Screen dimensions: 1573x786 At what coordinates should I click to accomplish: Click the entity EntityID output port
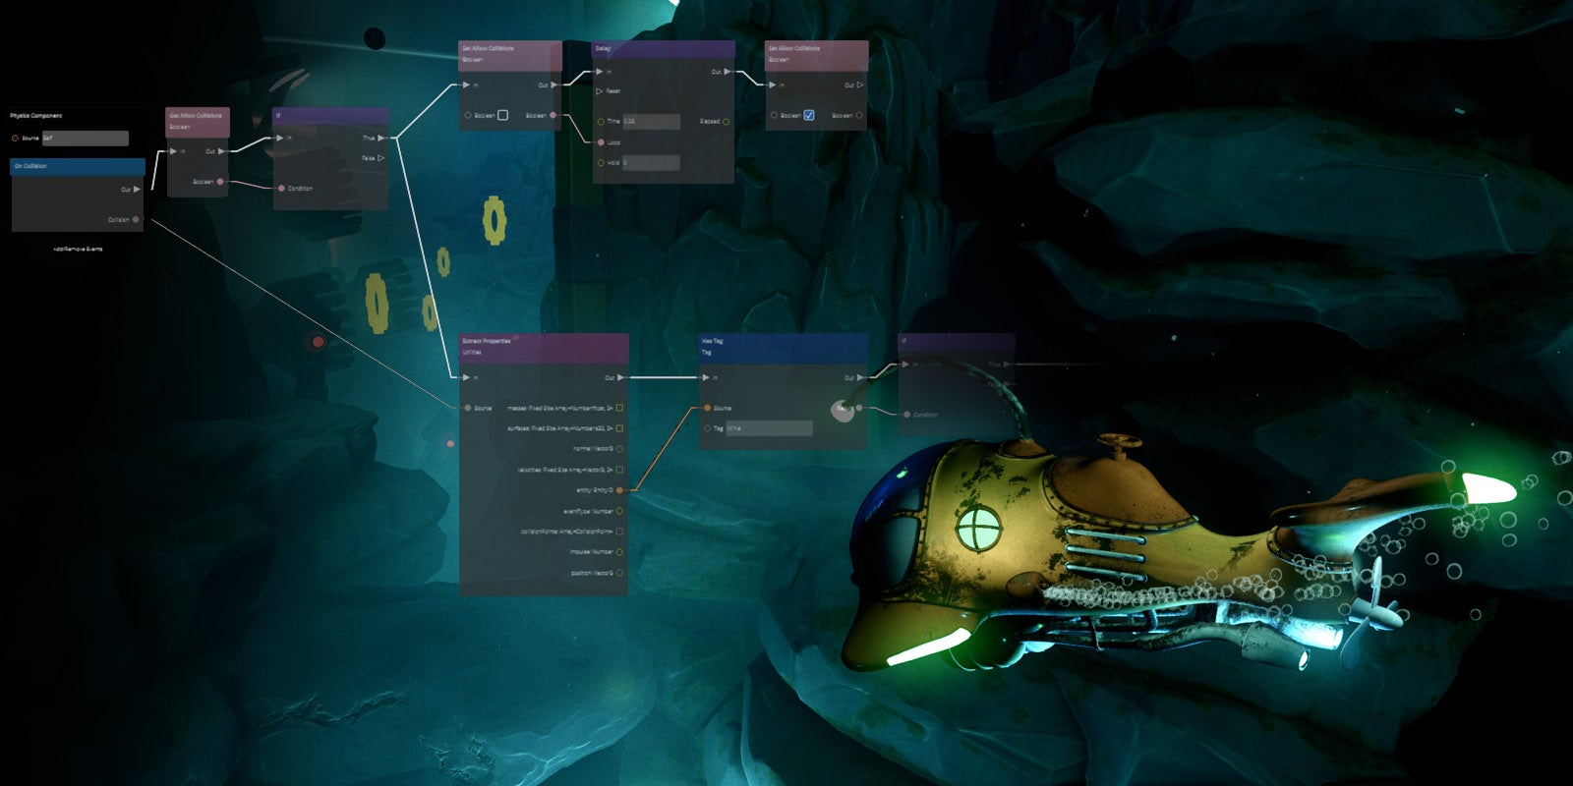pyautogui.click(x=619, y=489)
